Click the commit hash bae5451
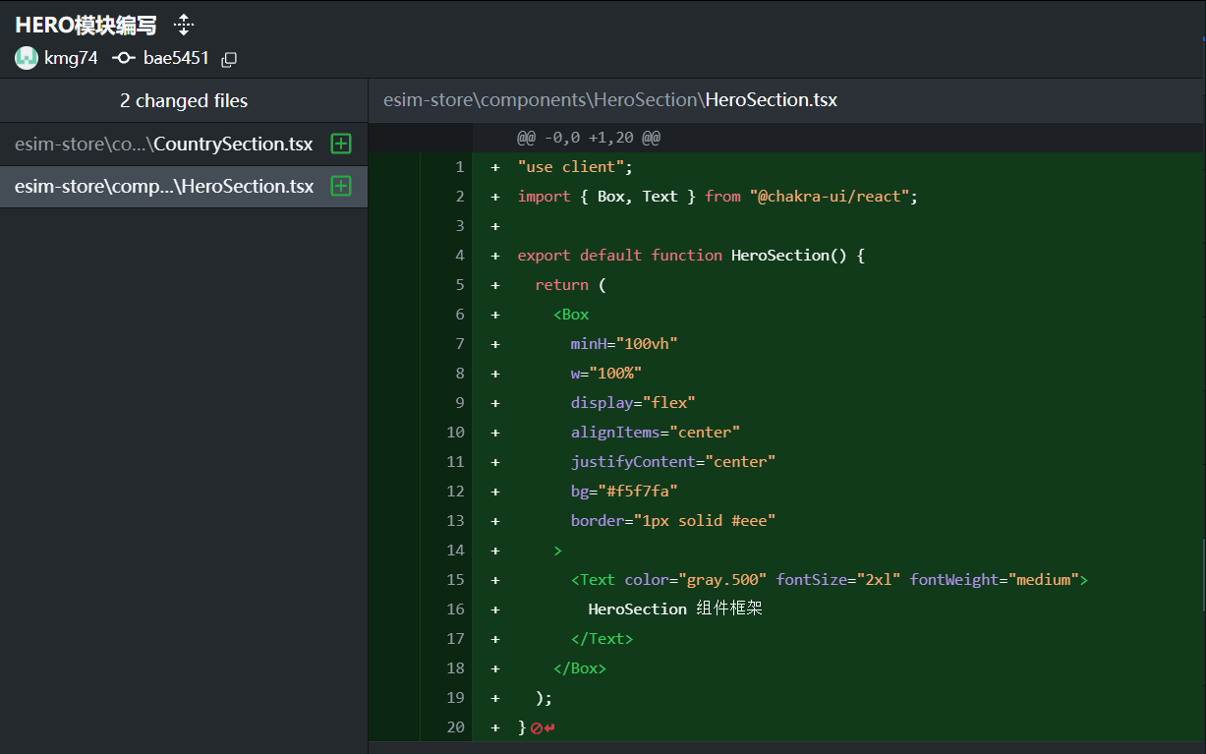Image resolution: width=1206 pixels, height=754 pixels. pyautogui.click(x=176, y=58)
